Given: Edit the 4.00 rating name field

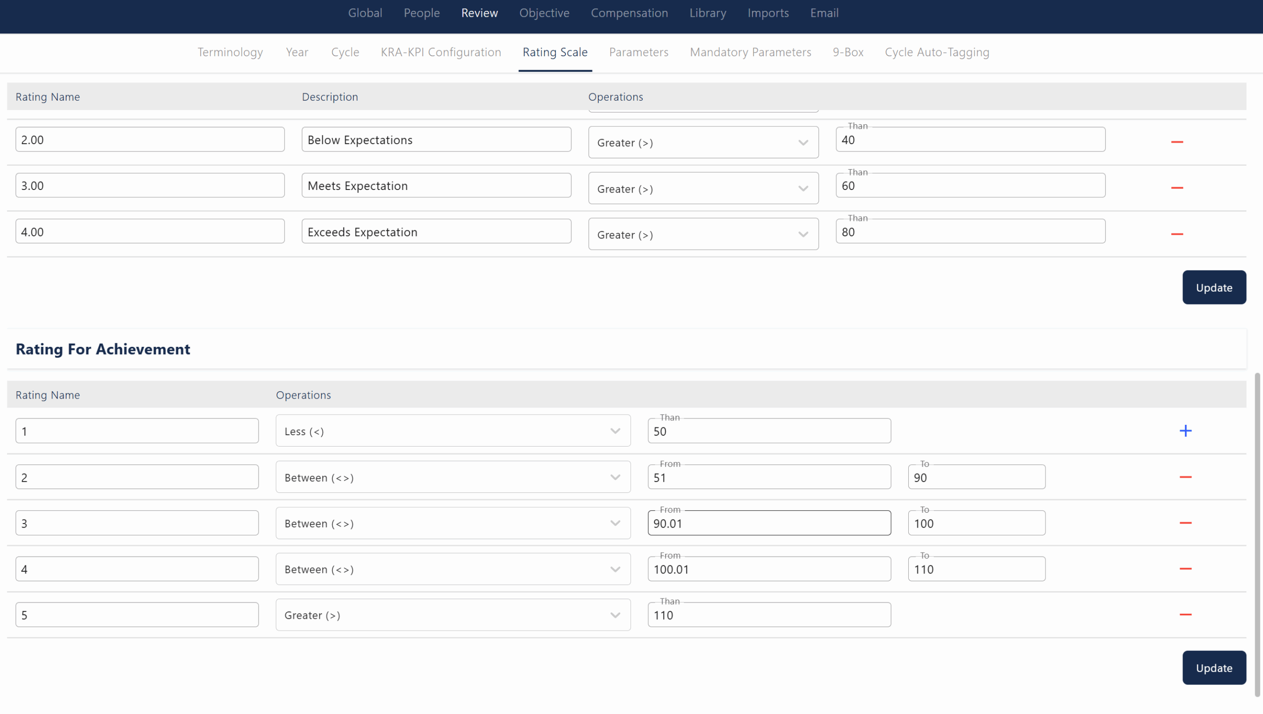Looking at the screenshot, I should [x=150, y=231].
